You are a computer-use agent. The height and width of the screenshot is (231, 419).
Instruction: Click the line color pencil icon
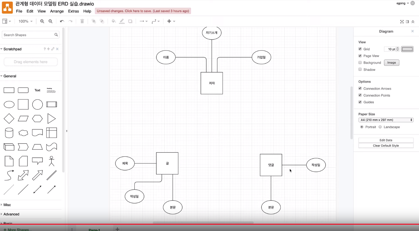pos(122,21)
